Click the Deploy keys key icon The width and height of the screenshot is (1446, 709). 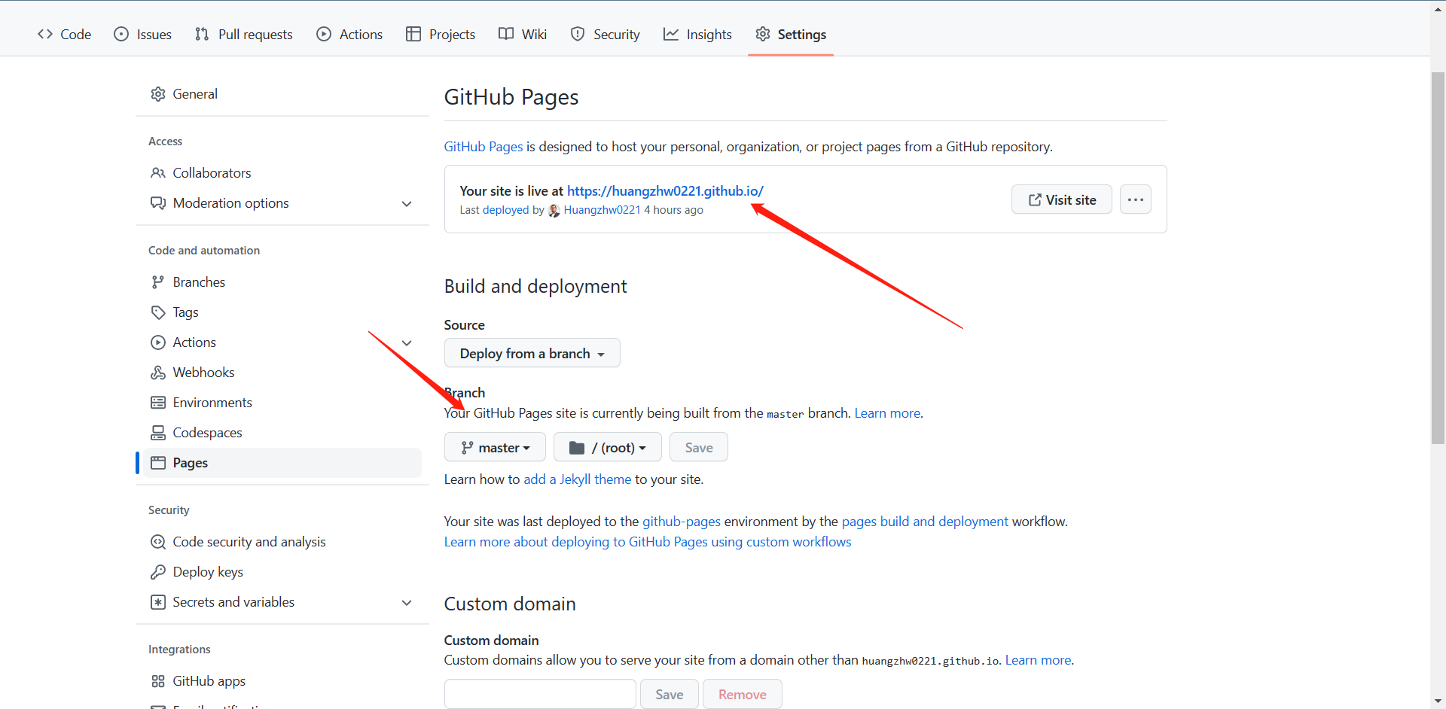(x=158, y=572)
